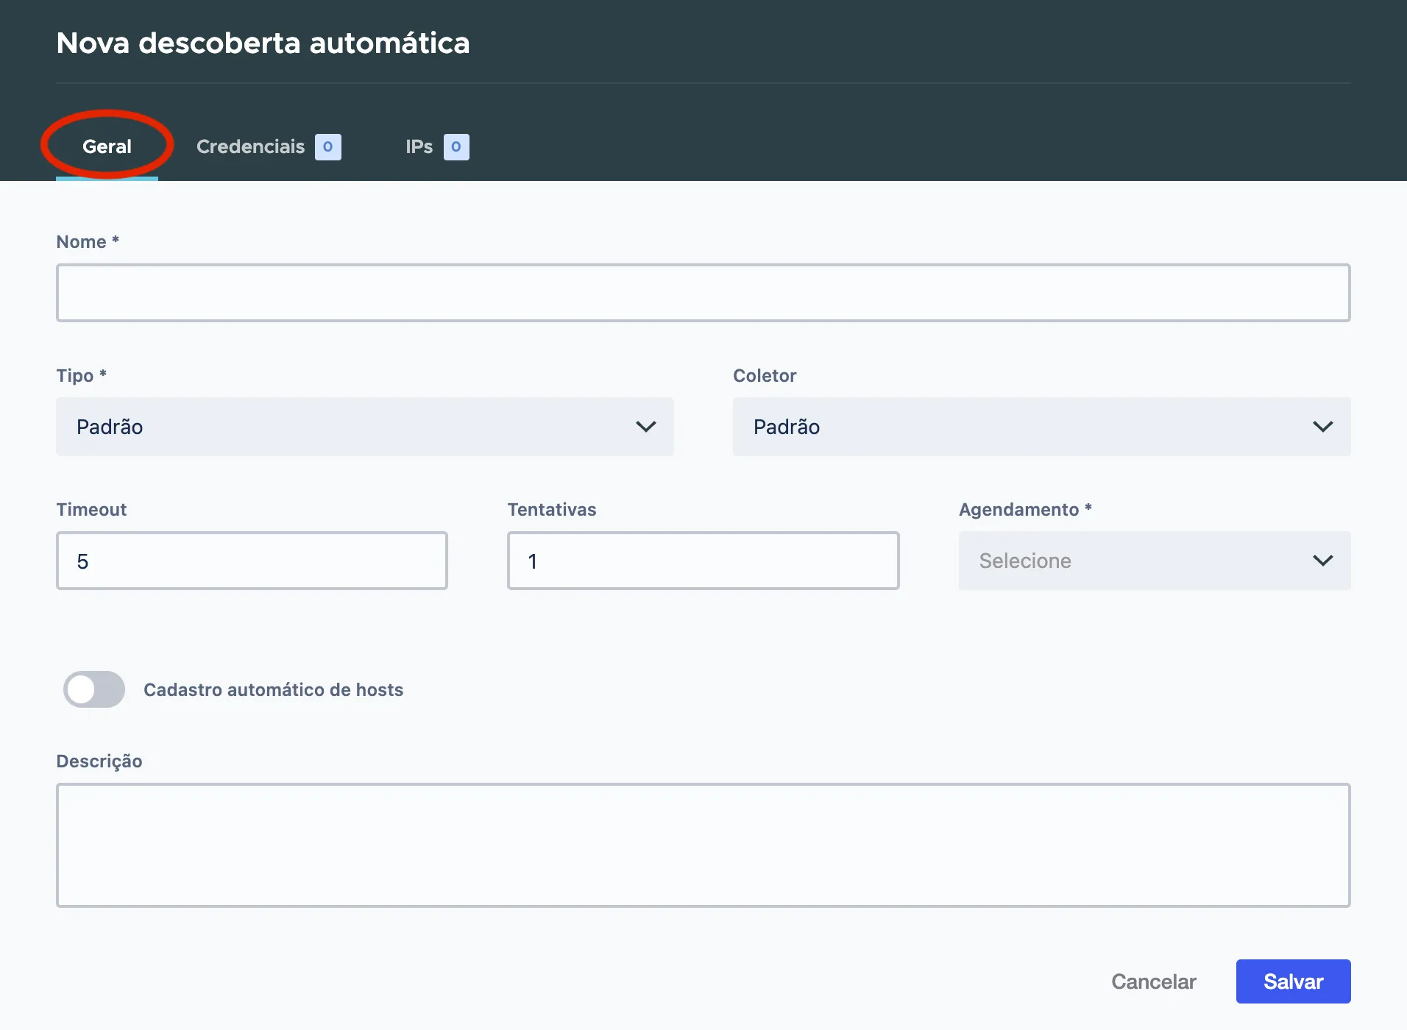Screen dimensions: 1407x1030
Task: Click the Descrição text area
Action: (703, 845)
